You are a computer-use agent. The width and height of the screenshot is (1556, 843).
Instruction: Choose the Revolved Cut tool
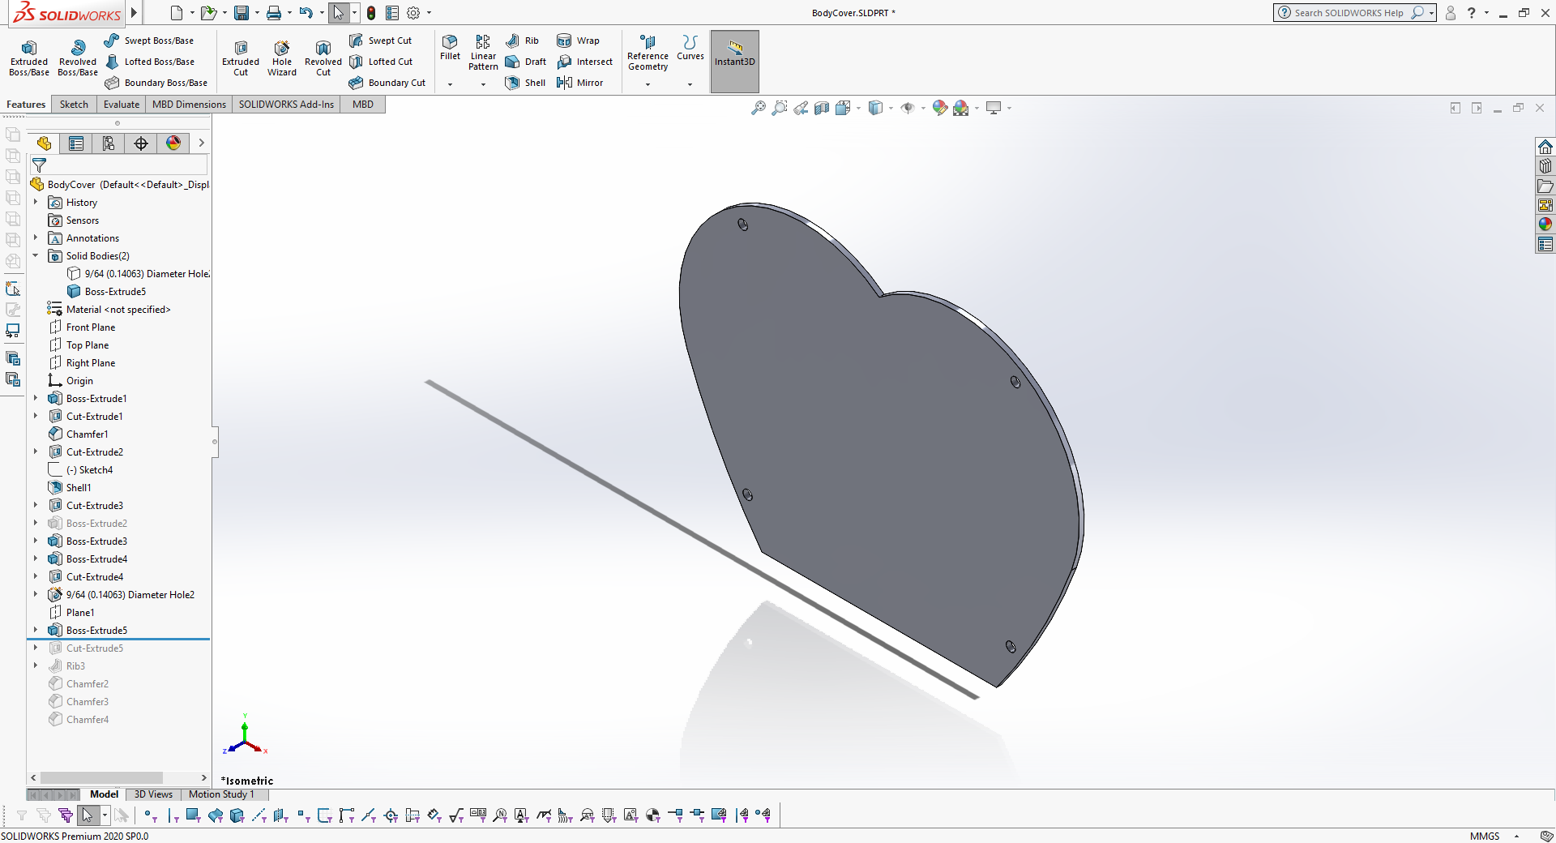pyautogui.click(x=323, y=58)
